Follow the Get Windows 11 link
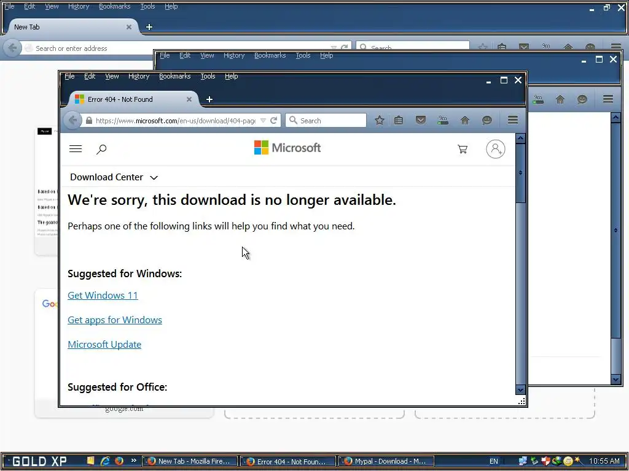The width and height of the screenshot is (629, 471). click(x=103, y=295)
